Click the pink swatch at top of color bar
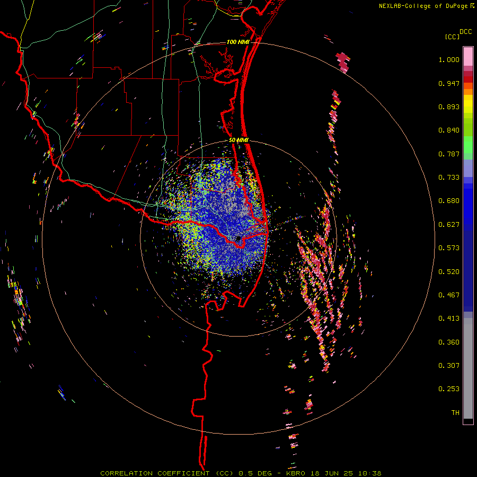477x477 pixels. 468,56
